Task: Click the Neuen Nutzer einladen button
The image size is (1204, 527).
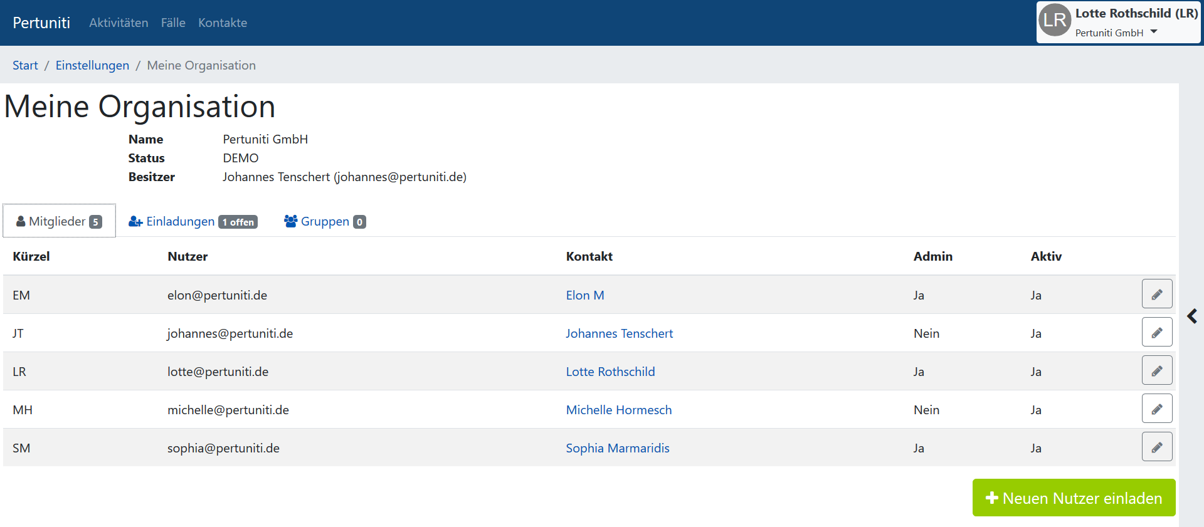Action: 1074,498
